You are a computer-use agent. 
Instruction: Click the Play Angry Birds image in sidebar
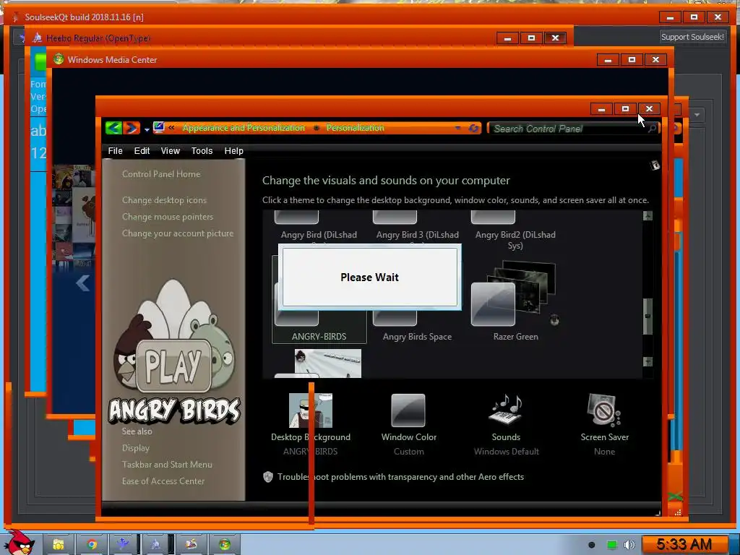click(174, 351)
